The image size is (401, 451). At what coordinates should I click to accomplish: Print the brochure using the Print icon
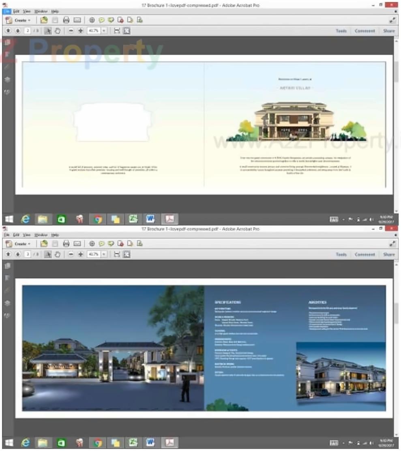pyautogui.click(x=66, y=20)
